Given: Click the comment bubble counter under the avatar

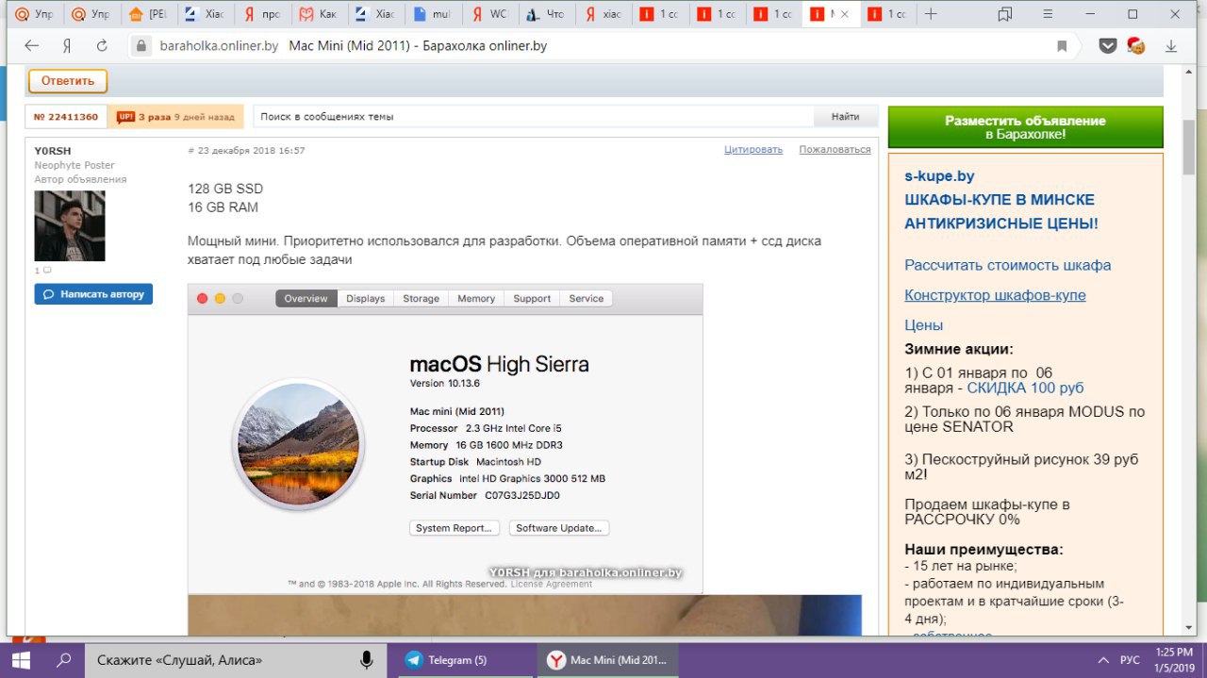Looking at the screenshot, I should [x=42, y=271].
